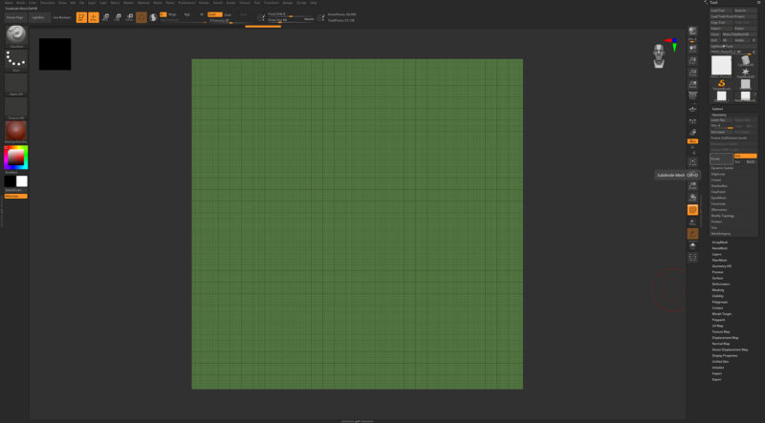The height and width of the screenshot is (423, 765).
Task: Click the BPR render icon on right shelf
Action: 692,32
